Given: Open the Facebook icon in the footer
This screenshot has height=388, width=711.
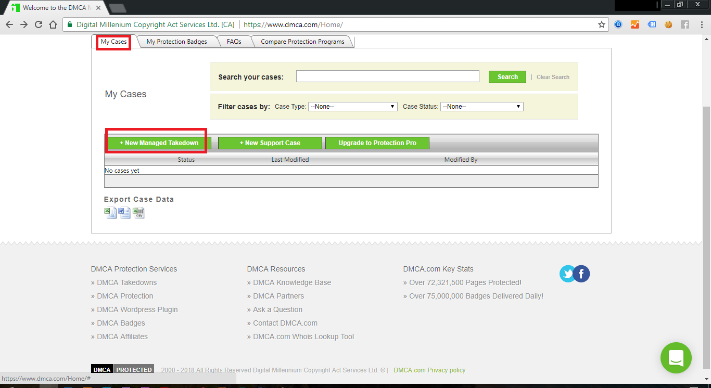Looking at the screenshot, I should 581,274.
